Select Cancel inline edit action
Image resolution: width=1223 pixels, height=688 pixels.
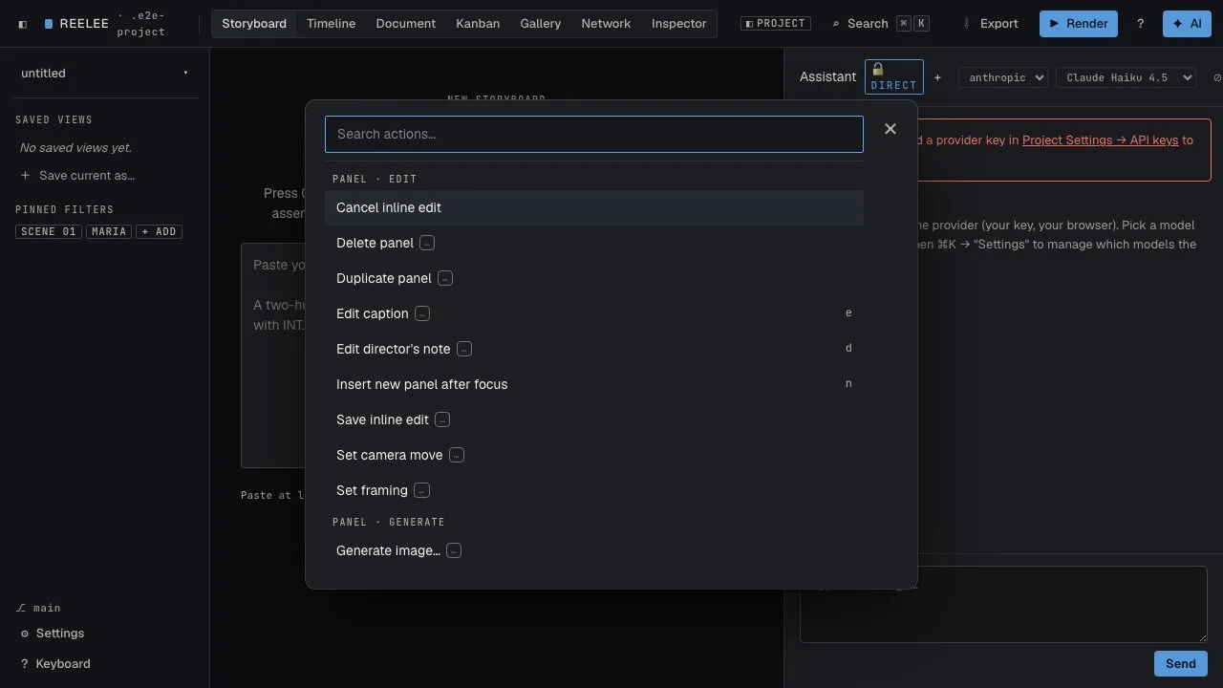[x=594, y=208]
